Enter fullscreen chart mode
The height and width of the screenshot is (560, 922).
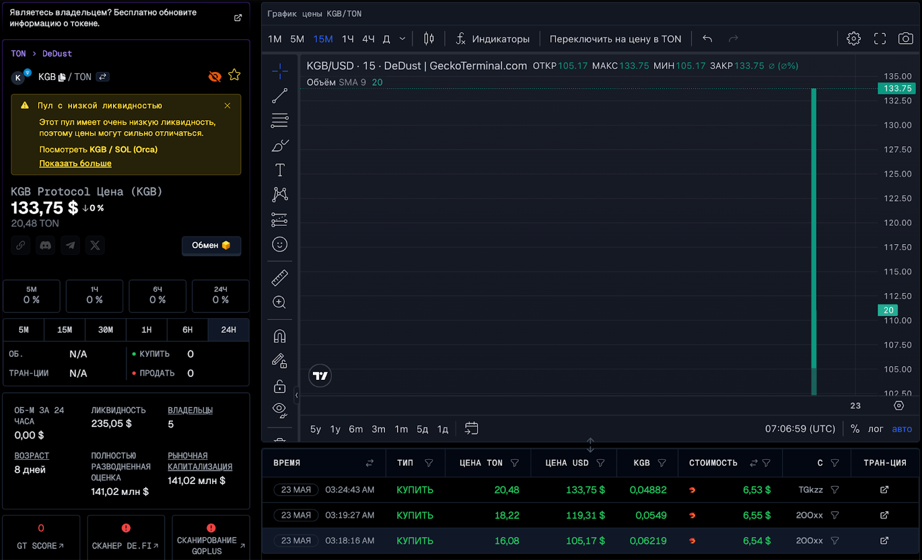coord(880,39)
